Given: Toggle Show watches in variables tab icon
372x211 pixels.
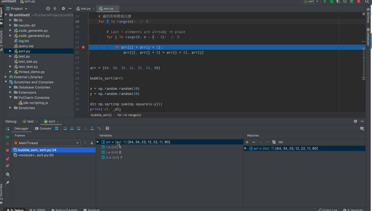Looking at the screenshot, I should click(281, 142).
